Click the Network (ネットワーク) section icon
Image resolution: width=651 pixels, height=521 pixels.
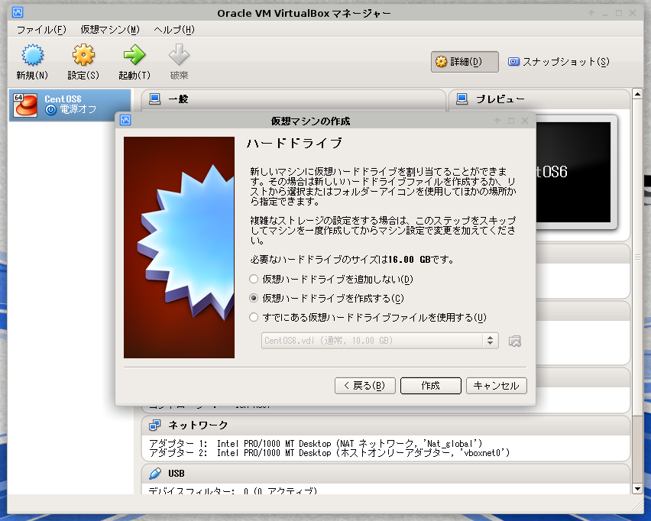click(154, 425)
